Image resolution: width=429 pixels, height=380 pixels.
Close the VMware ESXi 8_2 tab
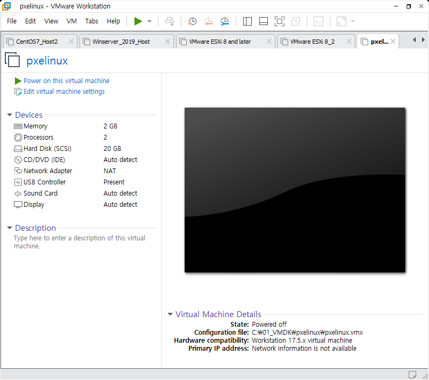click(x=349, y=42)
